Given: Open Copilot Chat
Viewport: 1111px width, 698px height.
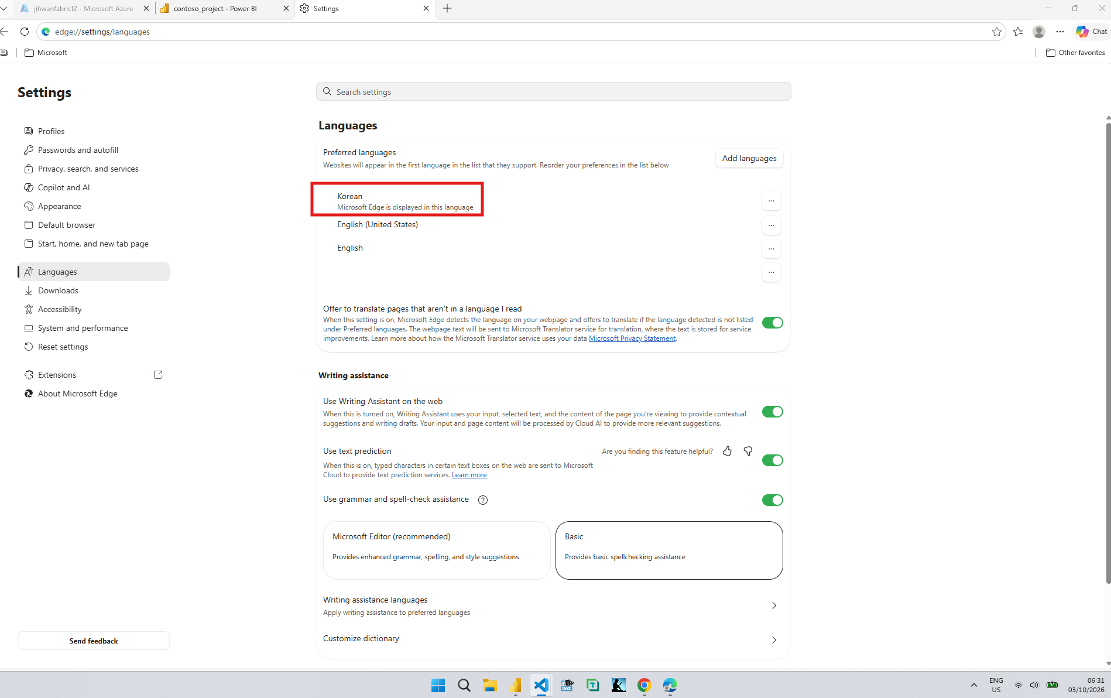Looking at the screenshot, I should click(1092, 32).
